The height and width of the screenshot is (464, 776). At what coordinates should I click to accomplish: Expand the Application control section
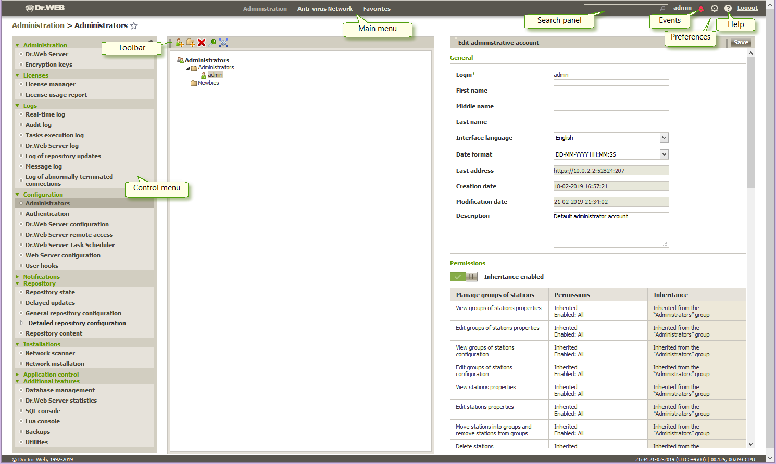tap(17, 375)
